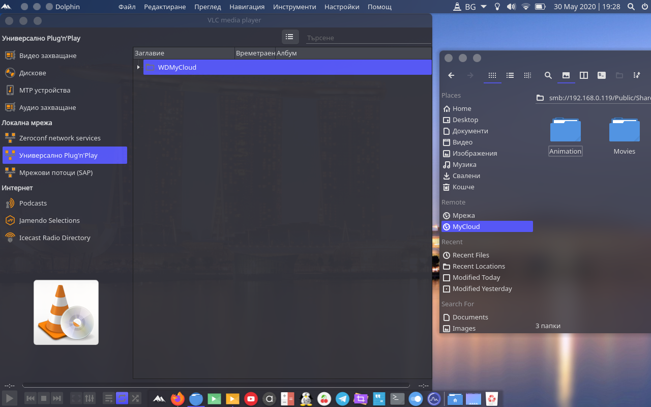This screenshot has height=407, width=651.
Task: Click VLC stop playback button
Action: pos(44,398)
